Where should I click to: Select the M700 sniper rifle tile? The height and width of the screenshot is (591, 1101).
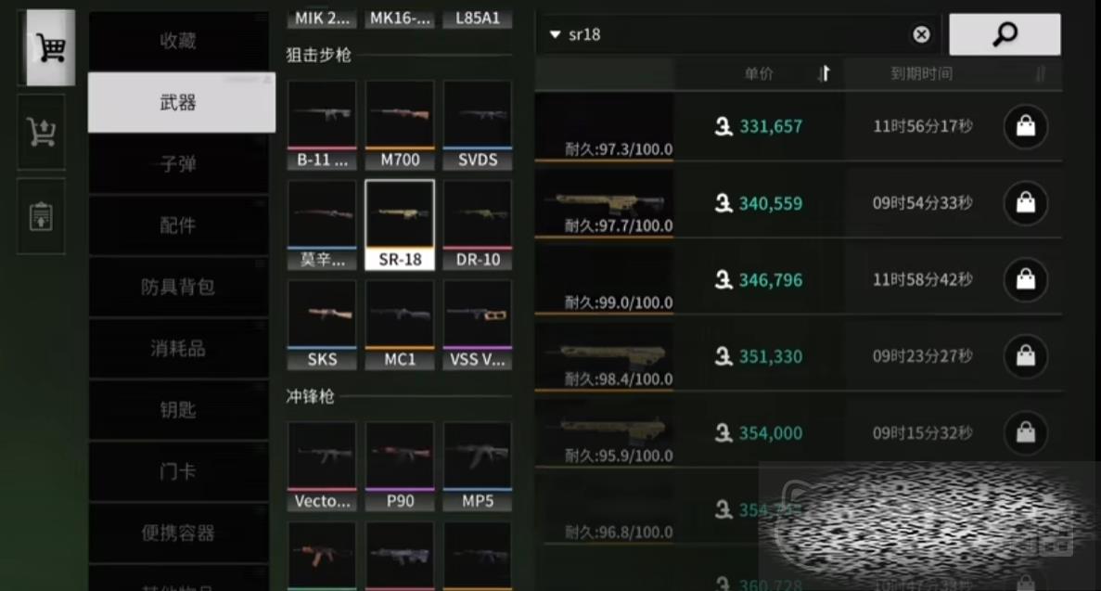pos(400,125)
